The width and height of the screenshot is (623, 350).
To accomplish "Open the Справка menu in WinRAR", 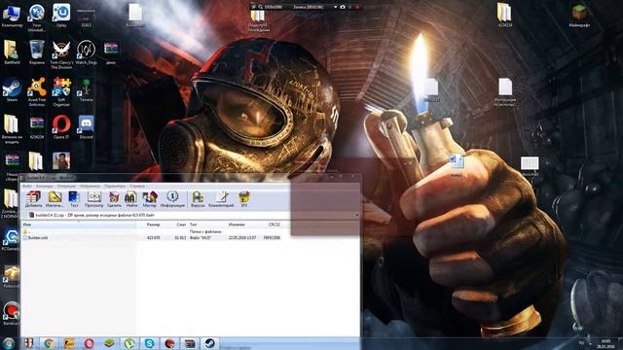I will (137, 186).
